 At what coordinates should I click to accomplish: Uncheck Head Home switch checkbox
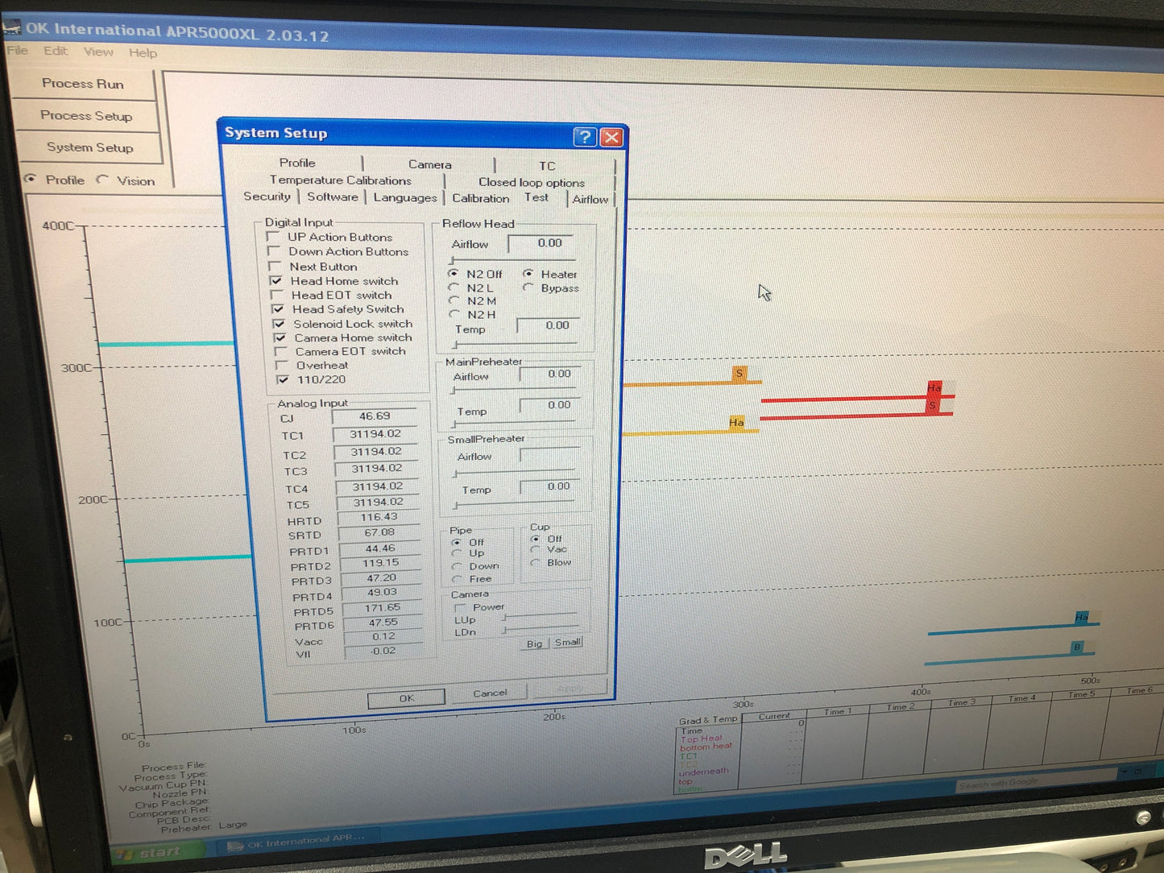click(x=275, y=280)
